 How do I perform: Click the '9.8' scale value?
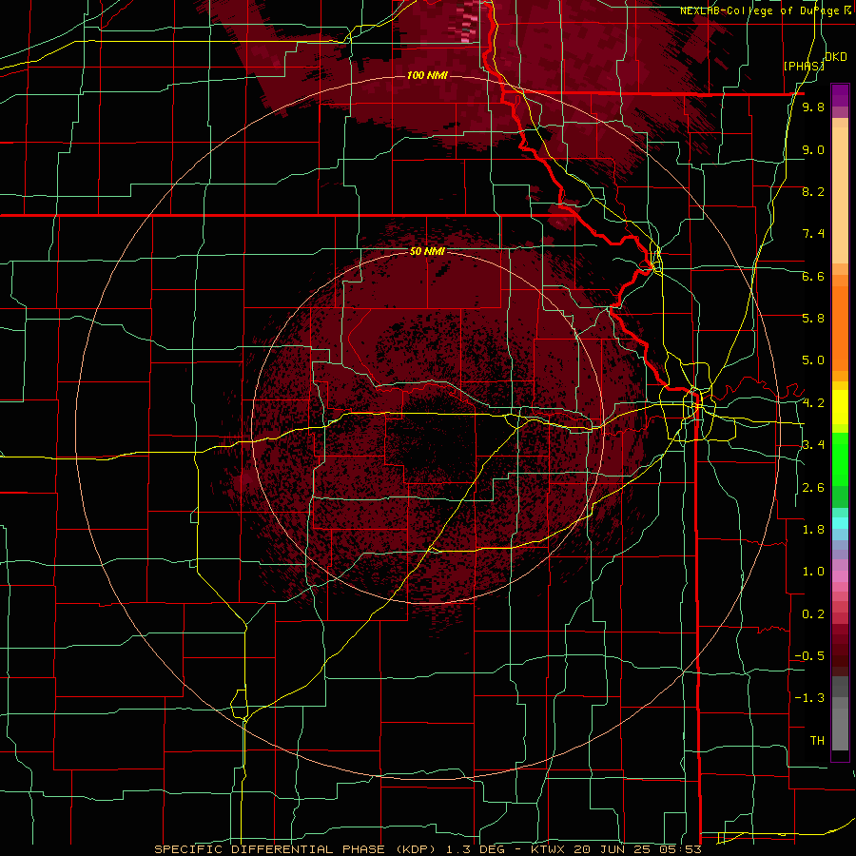(x=813, y=107)
